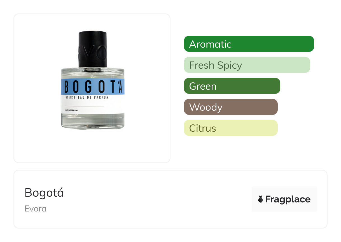341x242 pixels.
Task: Click the Fragplace perfume bottle logo icon
Action: pyautogui.click(x=260, y=199)
